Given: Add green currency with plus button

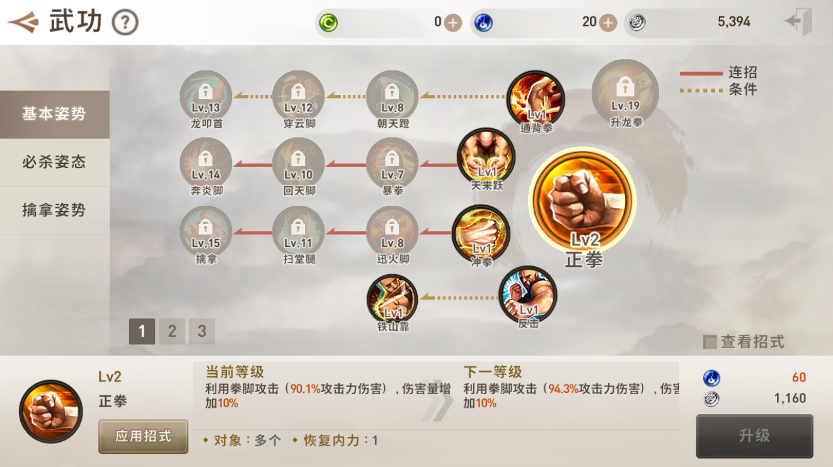Looking at the screenshot, I should coord(452,23).
